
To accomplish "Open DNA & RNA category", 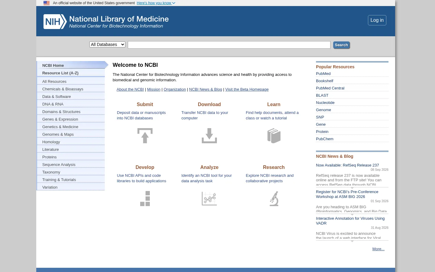I will coord(71,104).
